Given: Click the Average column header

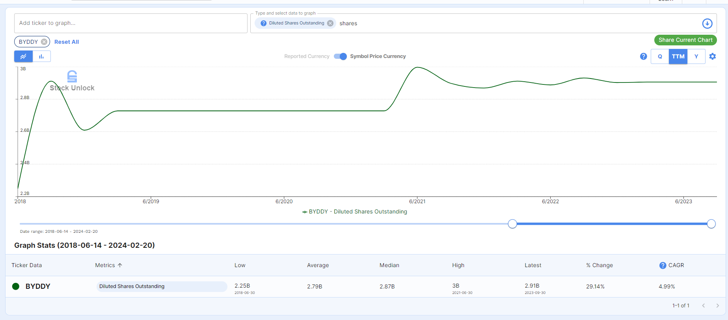Looking at the screenshot, I should 318,265.
